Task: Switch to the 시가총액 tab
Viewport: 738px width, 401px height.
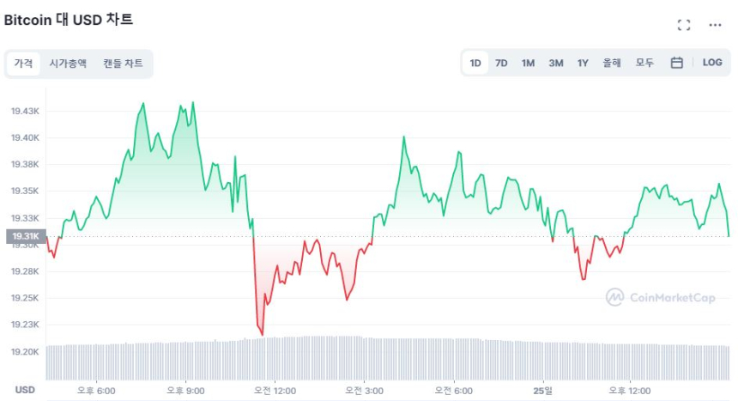Action: (x=68, y=64)
